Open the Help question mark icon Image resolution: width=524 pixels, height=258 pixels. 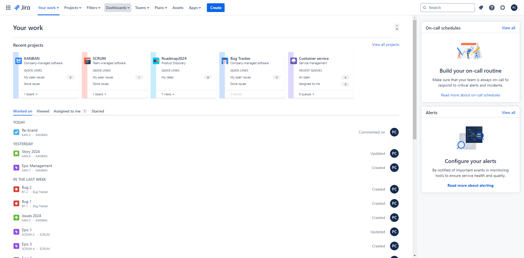pyautogui.click(x=492, y=8)
